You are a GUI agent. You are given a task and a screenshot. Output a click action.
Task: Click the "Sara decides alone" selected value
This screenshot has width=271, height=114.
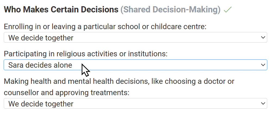40,65
